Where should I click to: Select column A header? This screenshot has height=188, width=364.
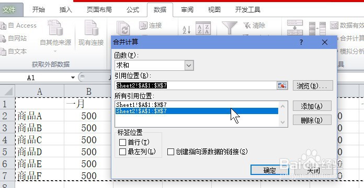pyautogui.click(x=40, y=92)
